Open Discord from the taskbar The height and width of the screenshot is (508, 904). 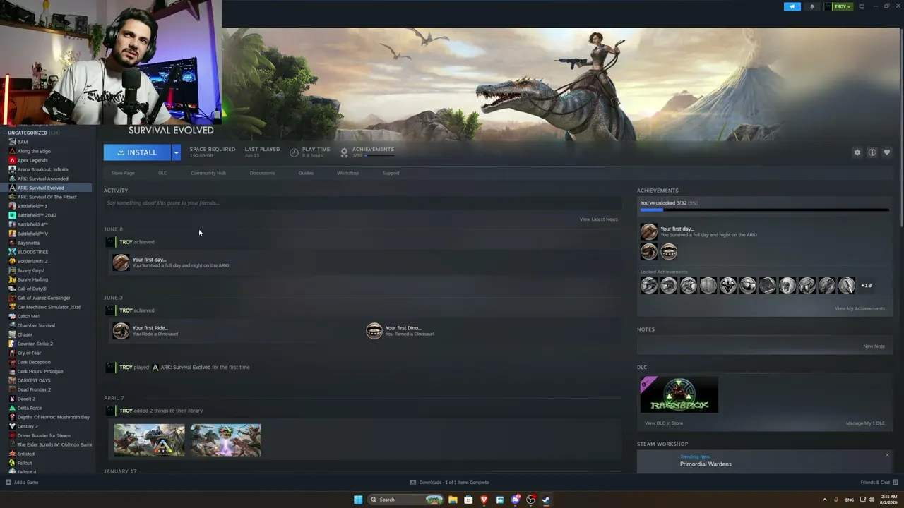pyautogui.click(x=515, y=500)
